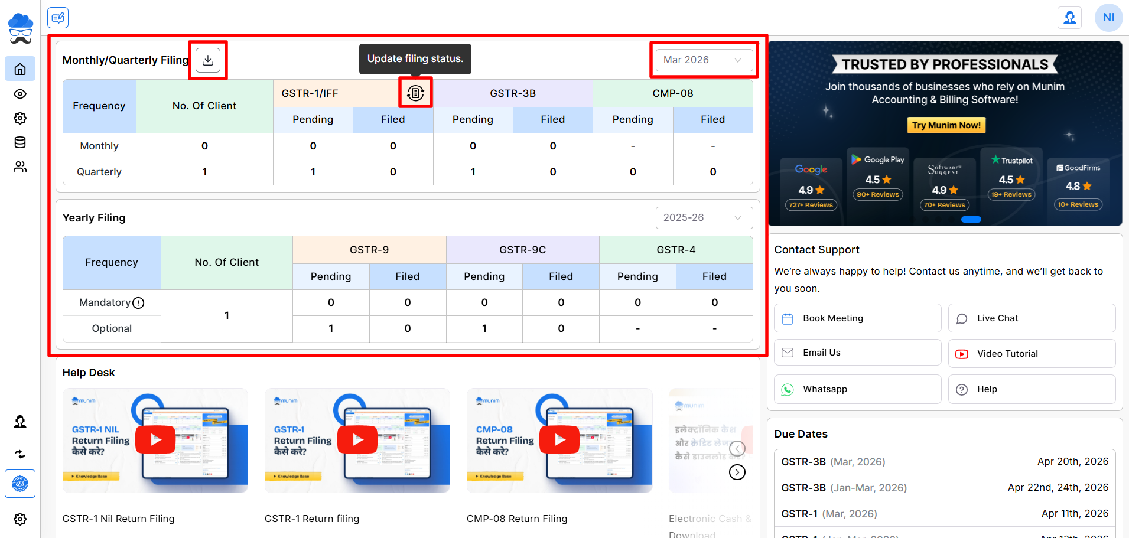Open the database icon in sidebar

click(x=20, y=142)
